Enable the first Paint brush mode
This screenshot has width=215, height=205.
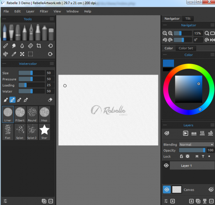pyautogui.click(x=6, y=100)
